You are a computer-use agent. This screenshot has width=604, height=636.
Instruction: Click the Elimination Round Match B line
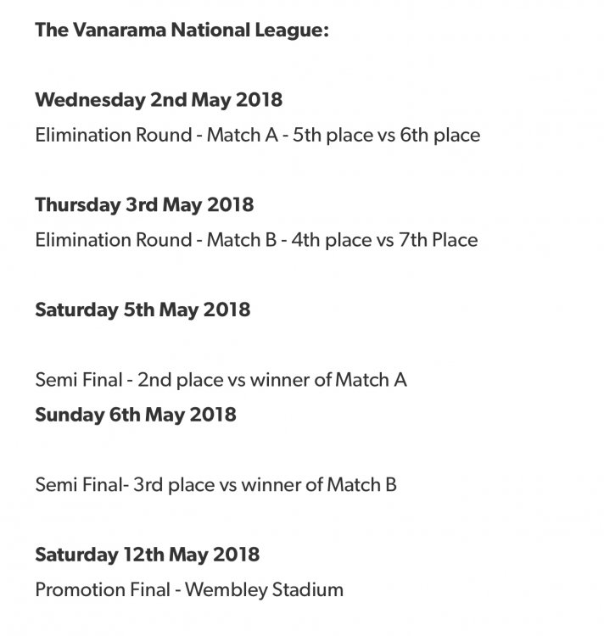256,240
